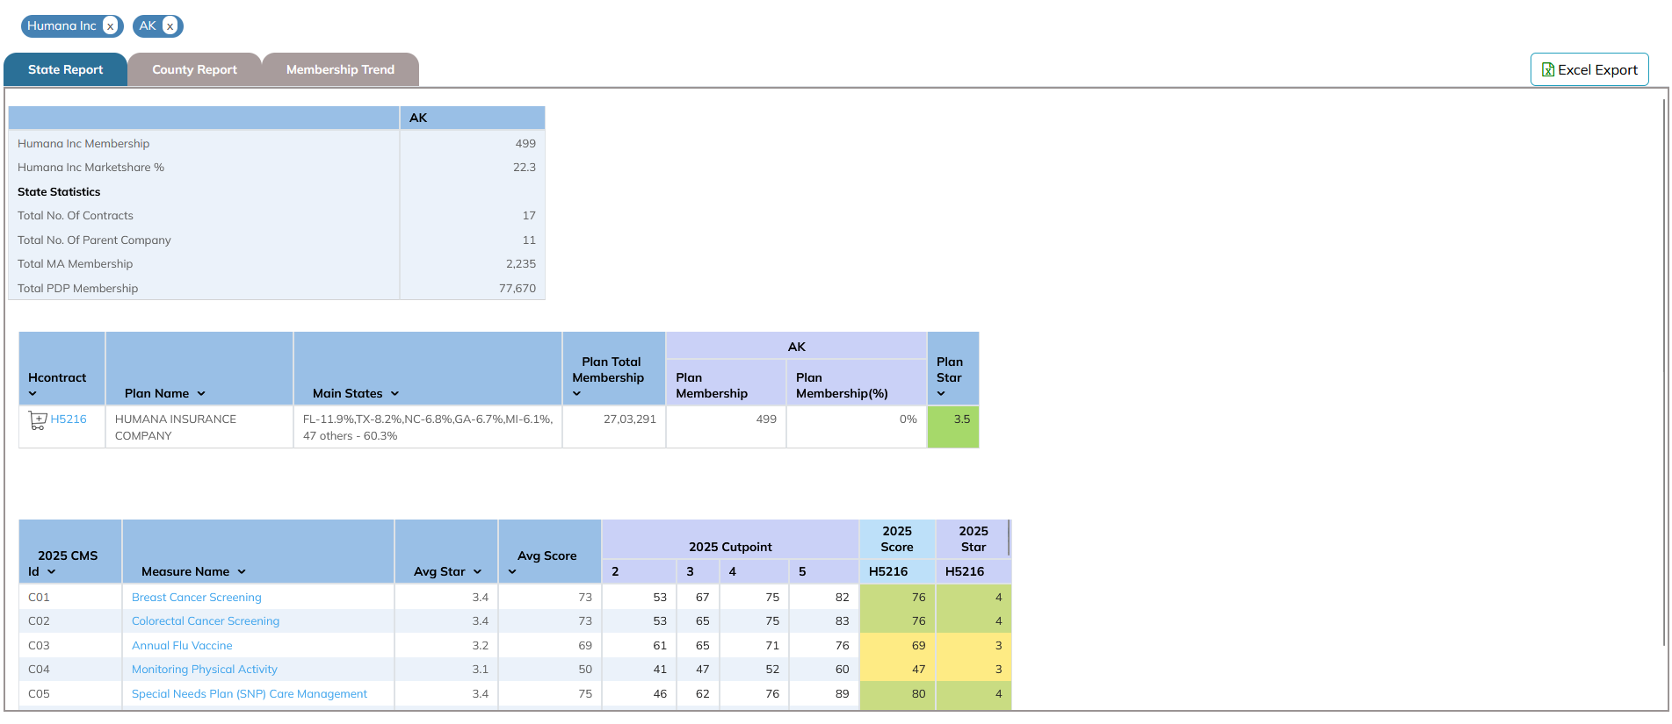Click the green 2025 Star cell for C01
This screenshot has width=1672, height=724.
click(974, 598)
